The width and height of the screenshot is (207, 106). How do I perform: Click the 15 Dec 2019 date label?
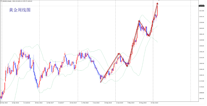(154, 103)
